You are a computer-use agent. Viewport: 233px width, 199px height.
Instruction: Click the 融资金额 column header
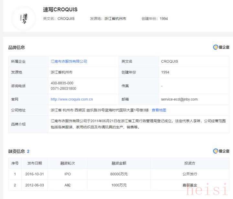pyautogui.click(x=119, y=163)
